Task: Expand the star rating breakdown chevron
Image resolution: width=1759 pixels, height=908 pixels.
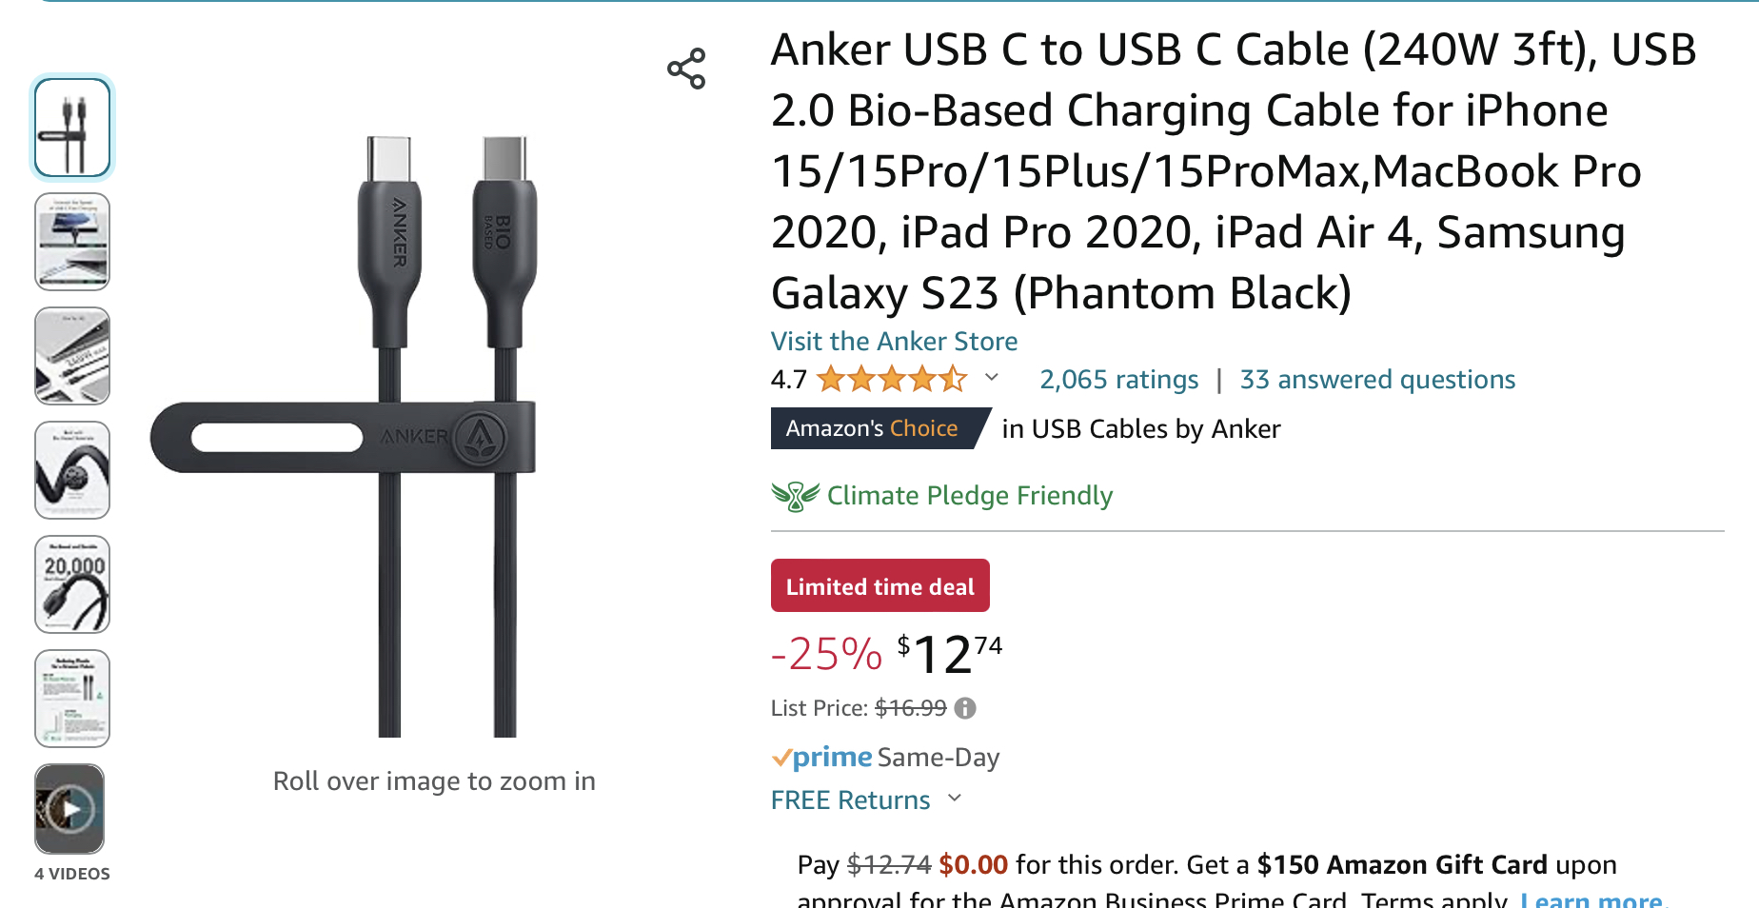Action: [991, 378]
